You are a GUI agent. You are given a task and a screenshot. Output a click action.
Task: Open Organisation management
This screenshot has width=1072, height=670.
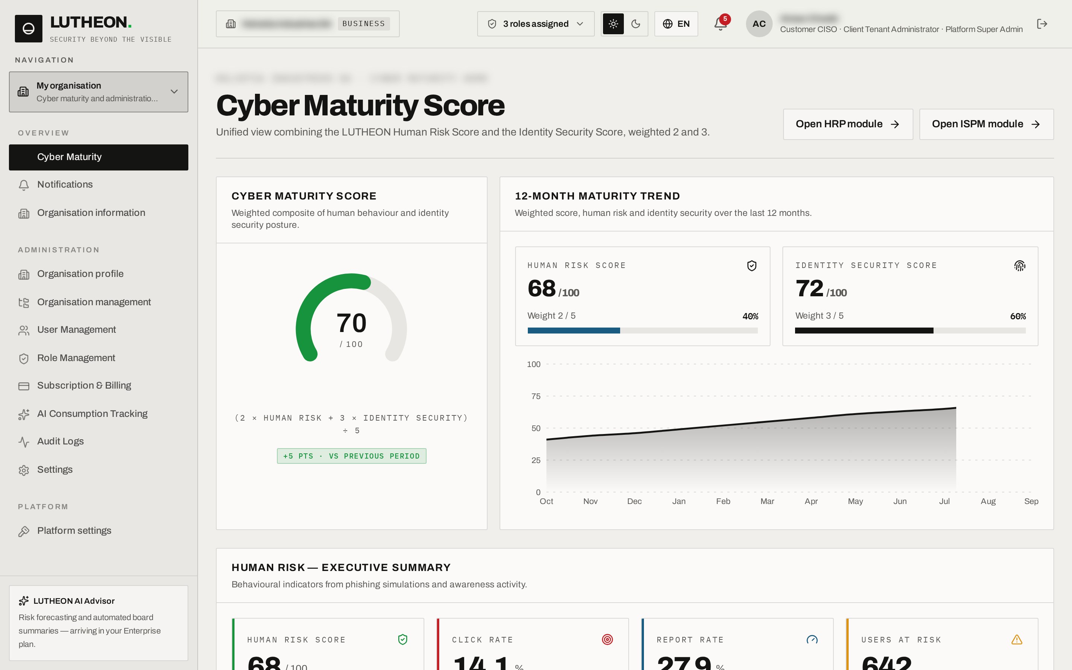point(98,302)
